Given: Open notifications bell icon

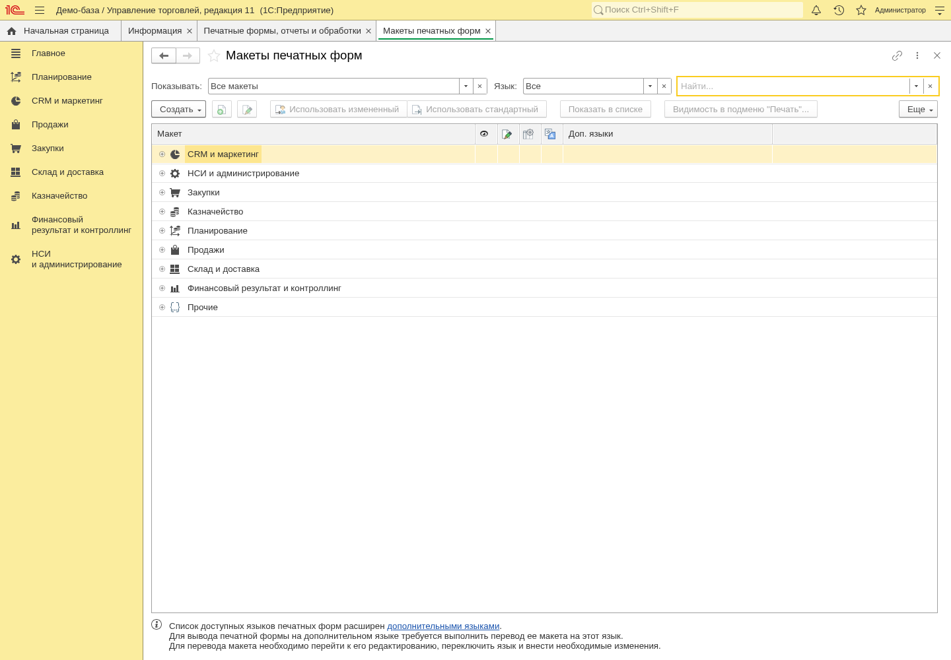Looking at the screenshot, I should point(816,10).
